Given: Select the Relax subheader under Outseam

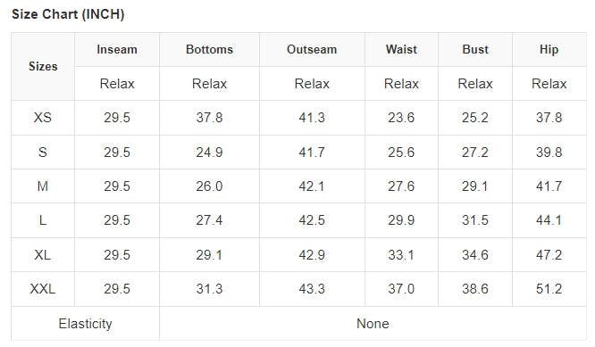Looking at the screenshot, I should click(312, 84).
